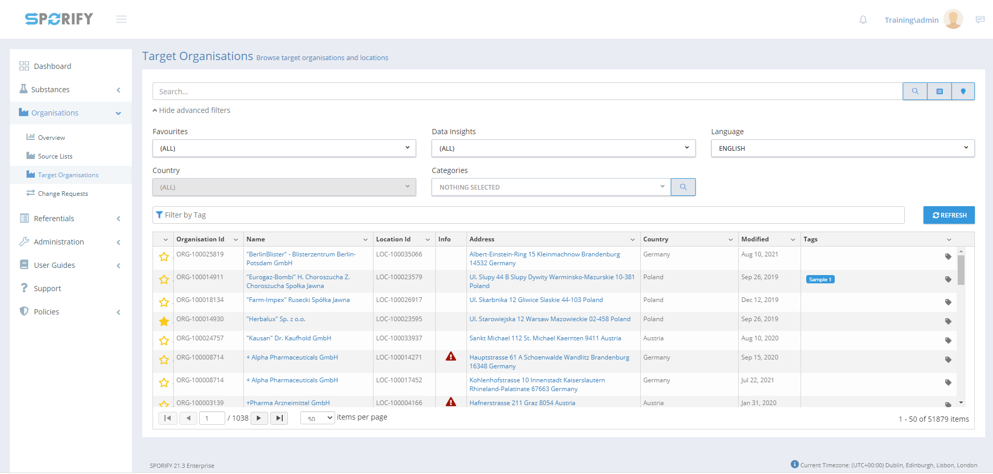Screen dimensions: 993x474
Task: Toggle the hamburger sidebar menu
Action: [x=121, y=20]
